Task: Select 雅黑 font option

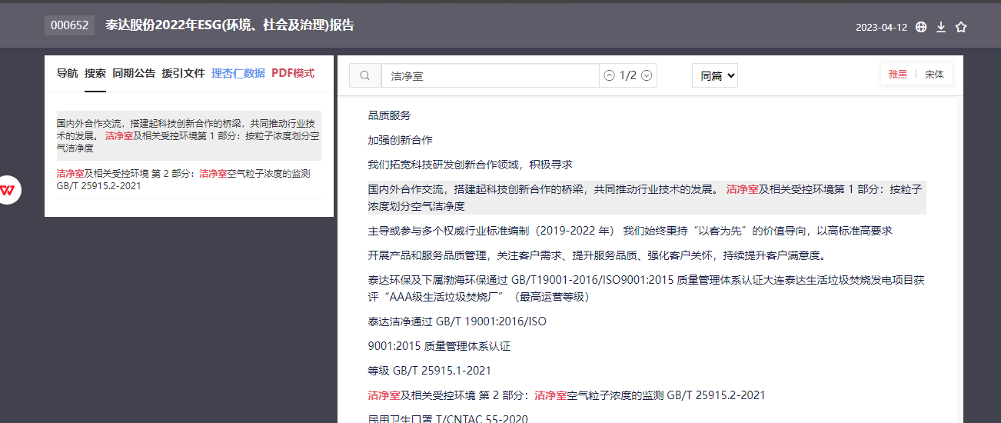Action: (898, 75)
